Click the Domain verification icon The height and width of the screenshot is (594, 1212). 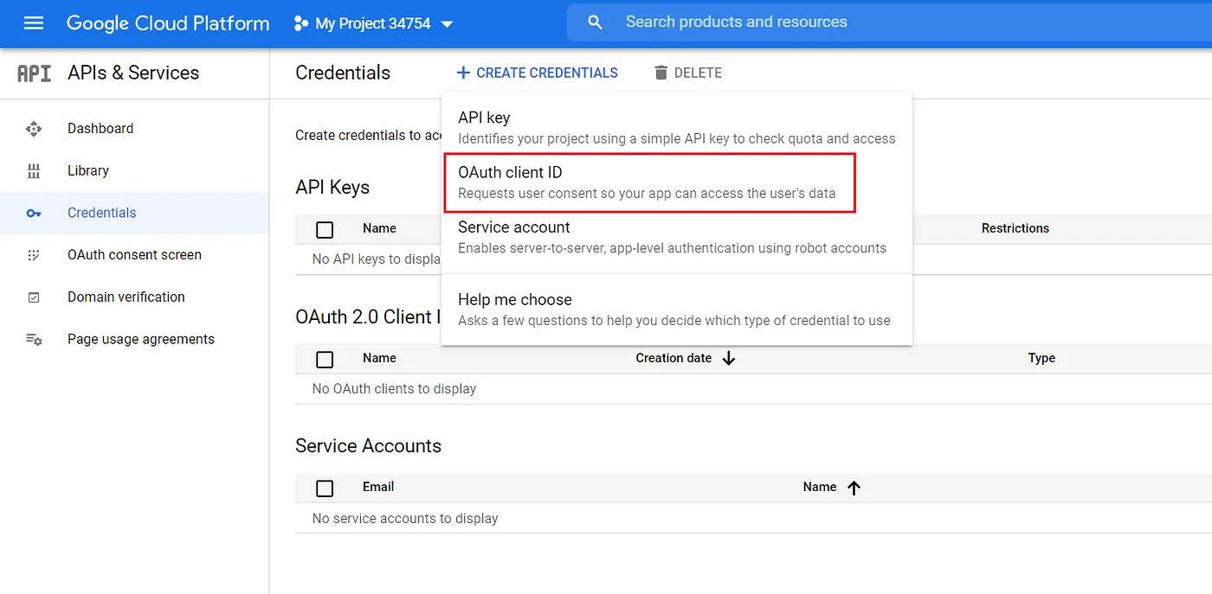[34, 297]
